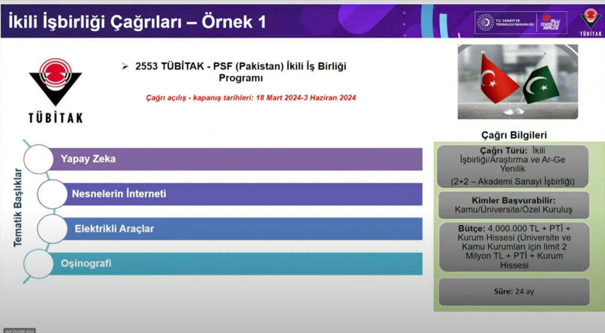Open the Turkey and Pakistan flags image
The width and height of the screenshot is (605, 333).
[x=517, y=82]
